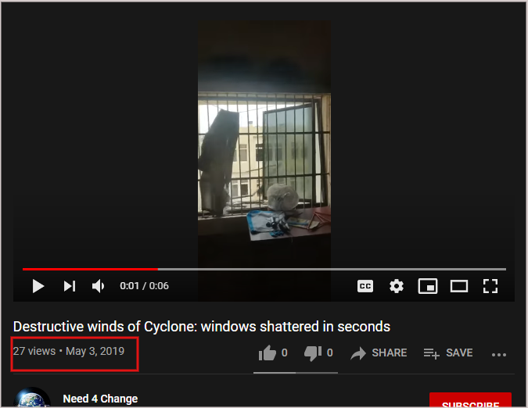
Task: Like the video with thumbs up
Action: (268, 353)
